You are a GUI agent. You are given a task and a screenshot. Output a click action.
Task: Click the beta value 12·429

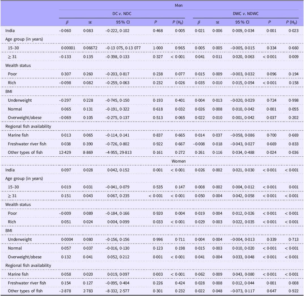click(67, 152)
